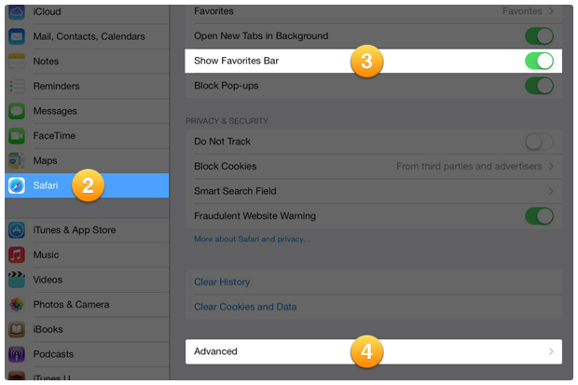This screenshot has width=578, height=385.
Task: Toggle the Block Pop-ups switch
Action: coord(539,86)
